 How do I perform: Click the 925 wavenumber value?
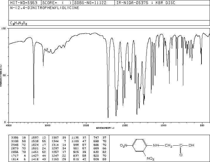[x=76, y=152]
